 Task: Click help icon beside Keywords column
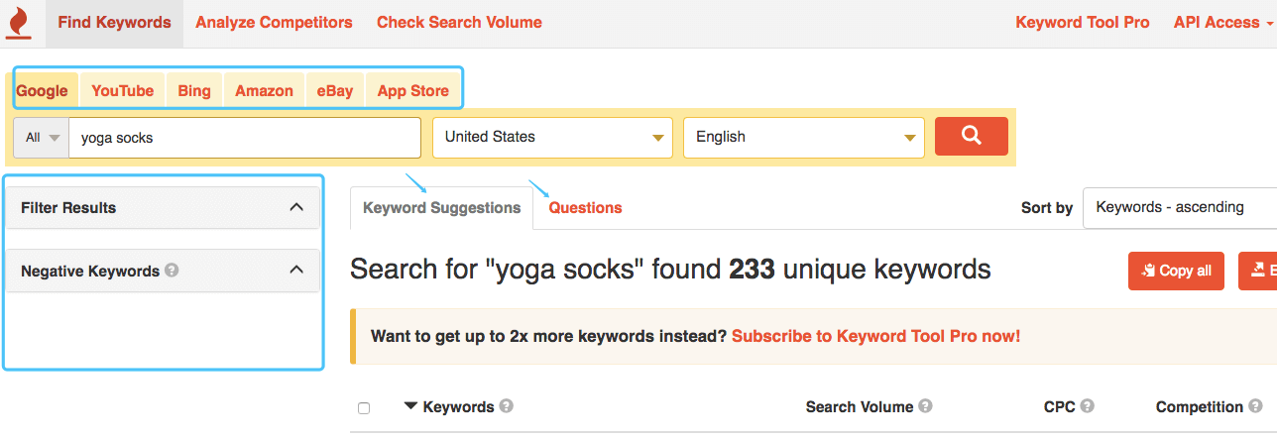click(507, 406)
